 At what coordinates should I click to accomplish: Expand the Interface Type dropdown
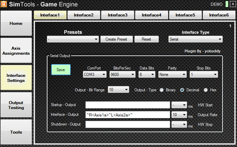pyautogui.click(x=195, y=39)
